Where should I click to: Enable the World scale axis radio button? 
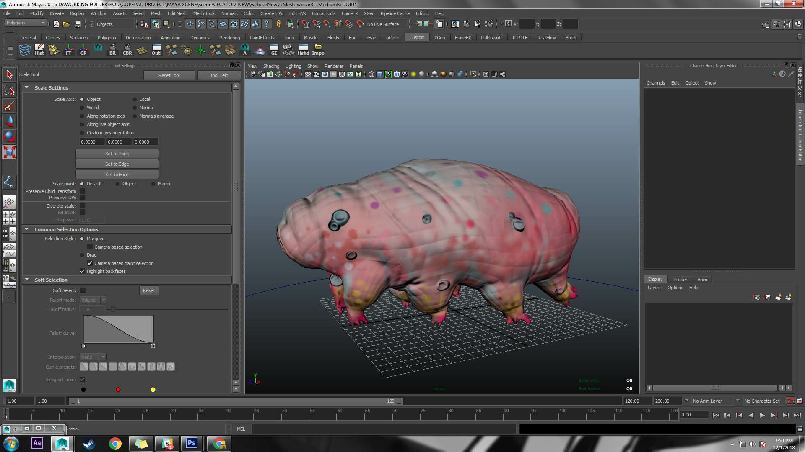[x=82, y=108]
